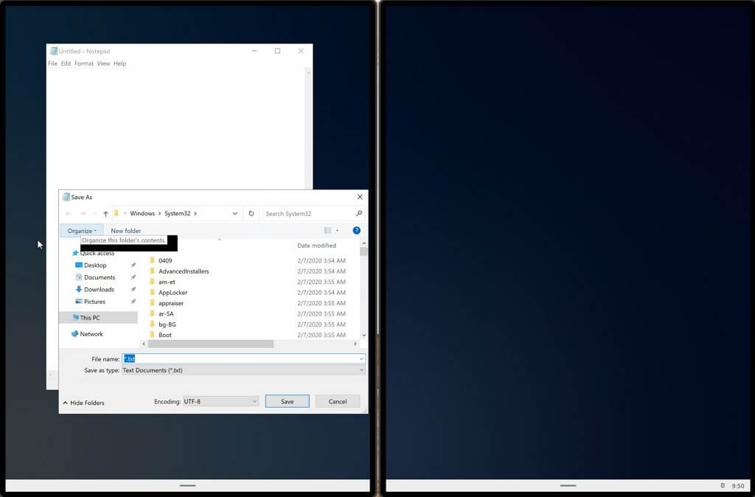Create a New folder
The image size is (755, 497).
coord(125,231)
